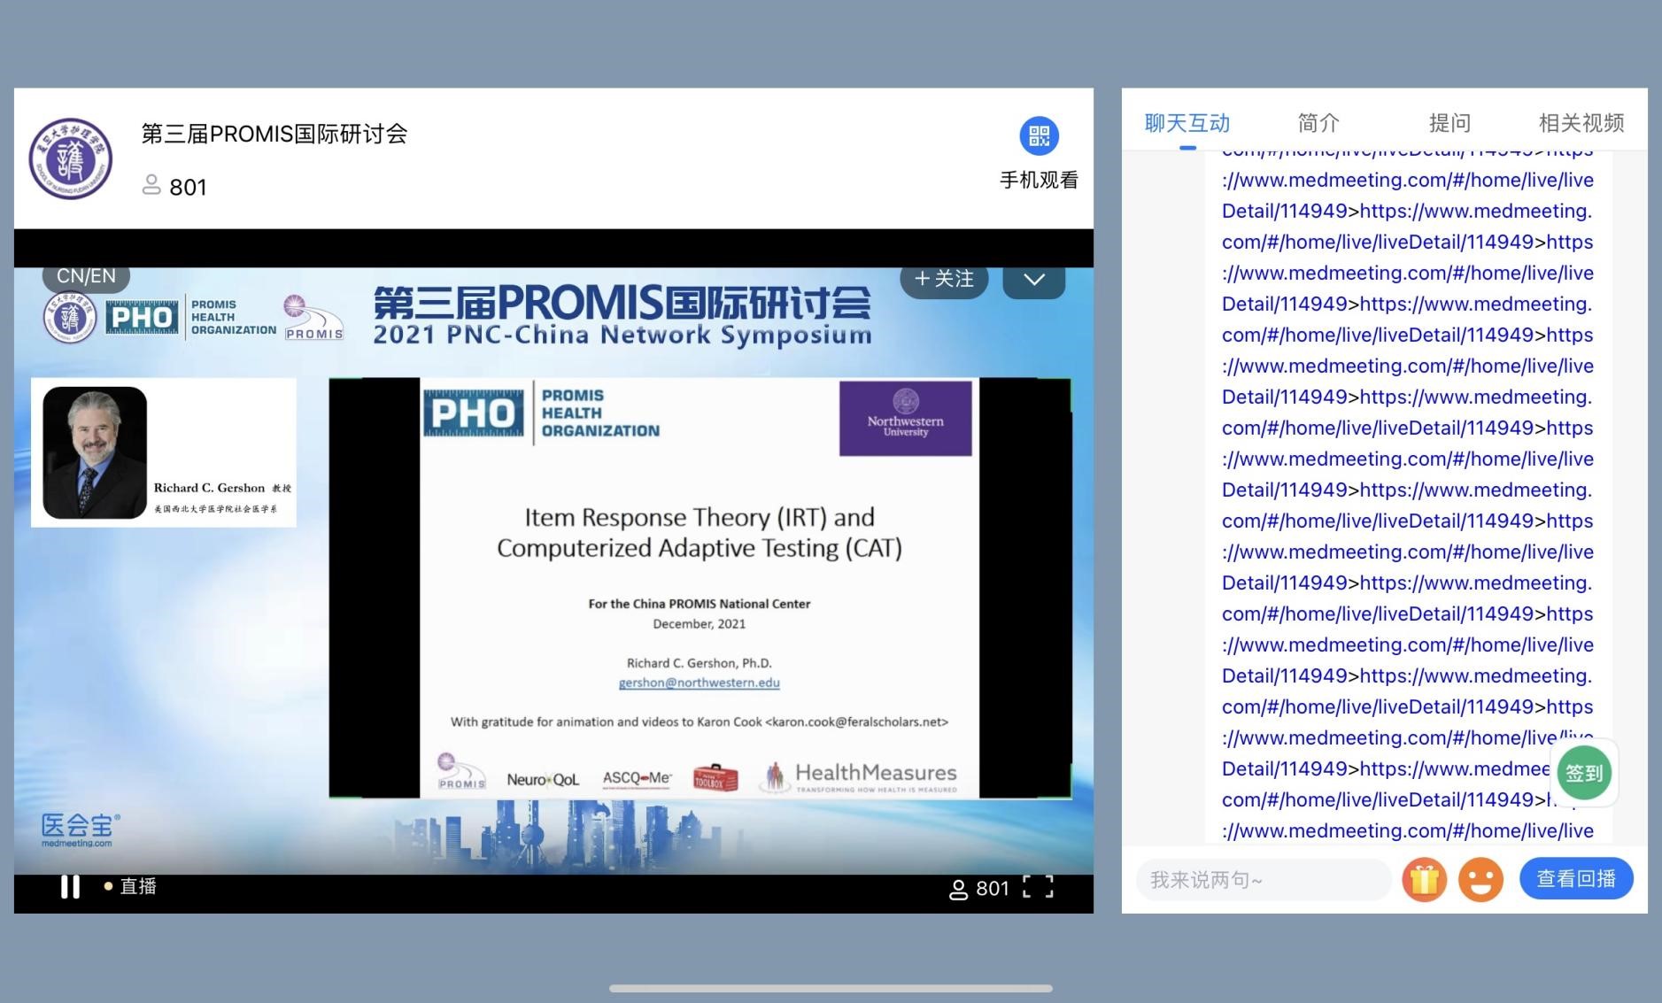Send a gift using the gift icon
This screenshot has width=1662, height=1003.
point(1424,880)
